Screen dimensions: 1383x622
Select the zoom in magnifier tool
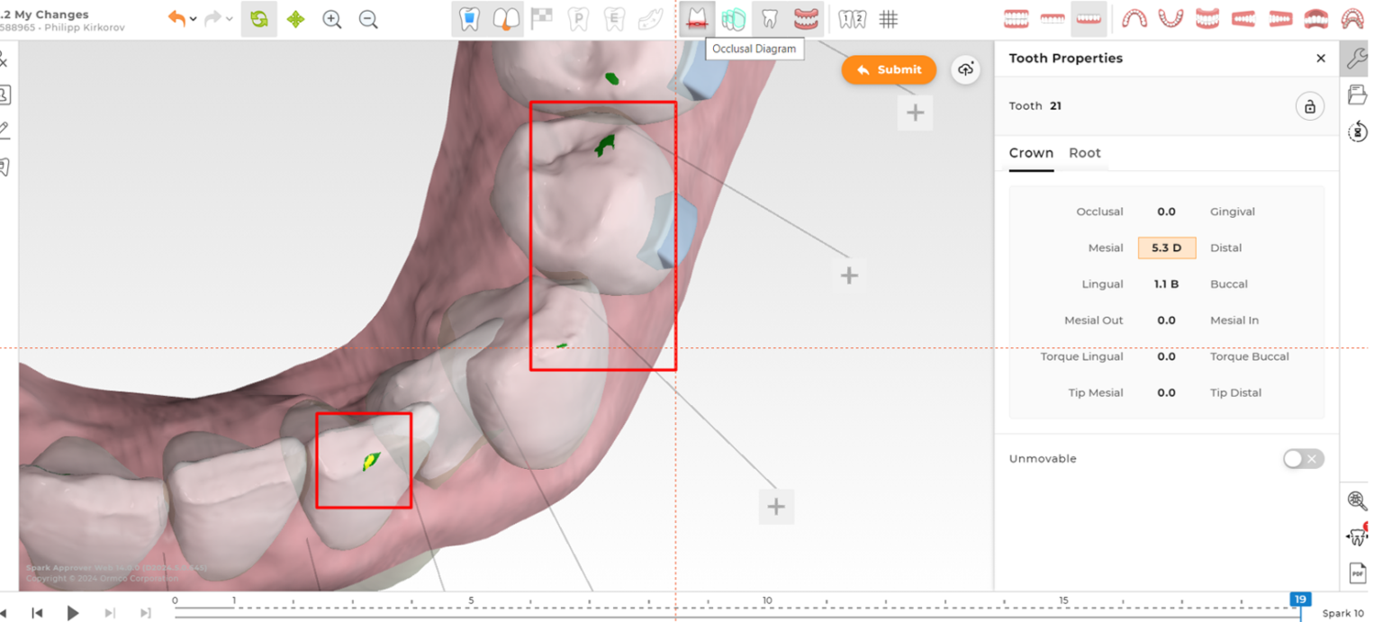point(332,19)
